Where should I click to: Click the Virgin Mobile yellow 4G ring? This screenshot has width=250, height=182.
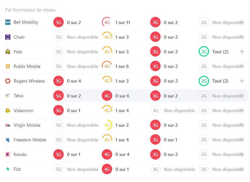pyautogui.click(x=107, y=125)
